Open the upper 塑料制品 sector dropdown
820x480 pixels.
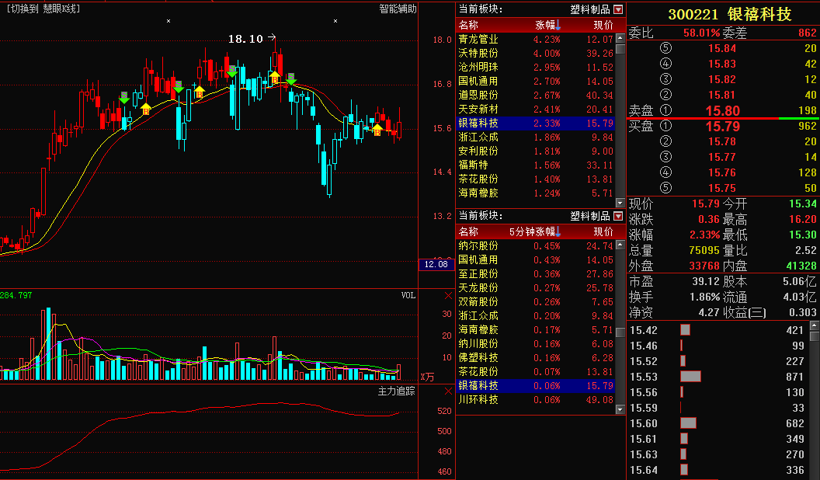[x=618, y=9]
